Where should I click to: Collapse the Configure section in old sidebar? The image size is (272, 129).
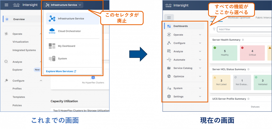[x=41, y=81]
